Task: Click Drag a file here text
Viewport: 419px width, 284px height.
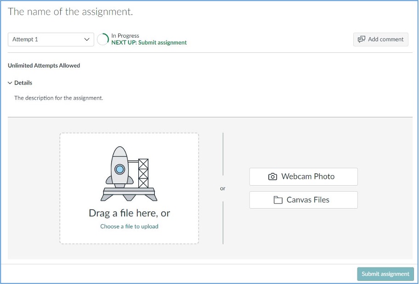Action: (x=130, y=213)
